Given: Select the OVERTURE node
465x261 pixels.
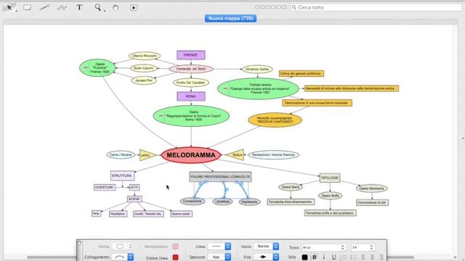Looking at the screenshot, I should coord(105,187).
